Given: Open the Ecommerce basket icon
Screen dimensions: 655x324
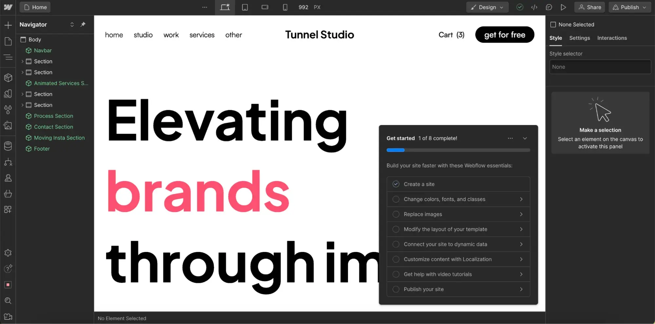Looking at the screenshot, I should point(8,194).
